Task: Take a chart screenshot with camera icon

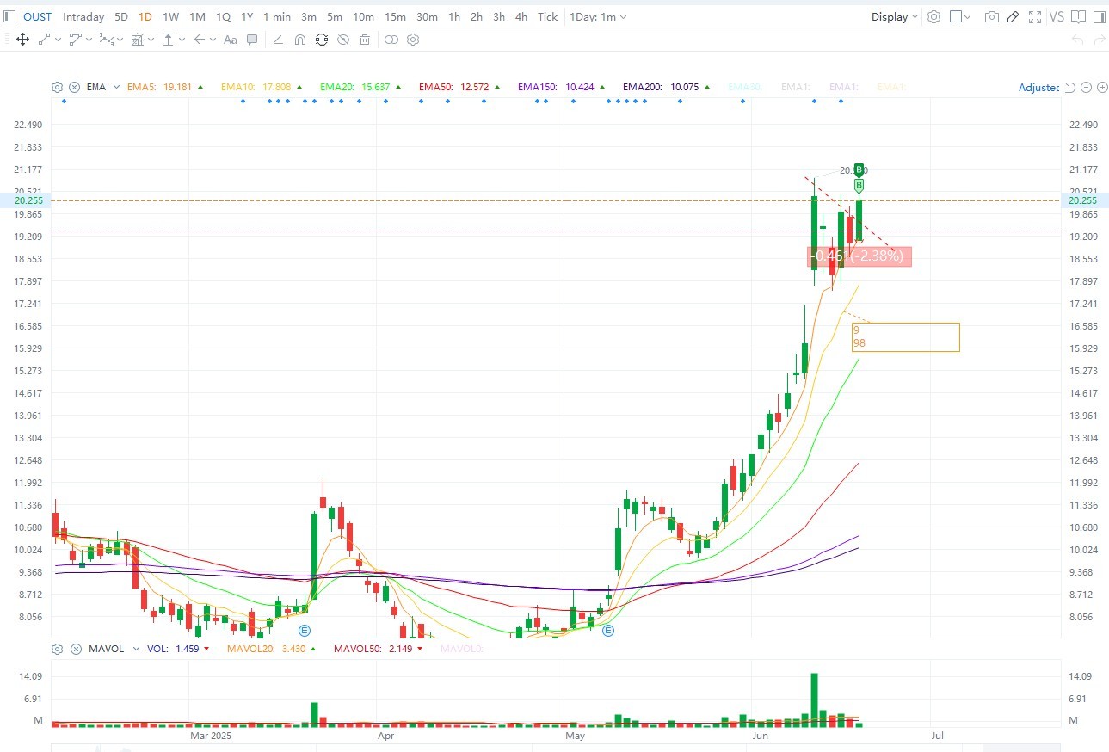Action: point(992,16)
